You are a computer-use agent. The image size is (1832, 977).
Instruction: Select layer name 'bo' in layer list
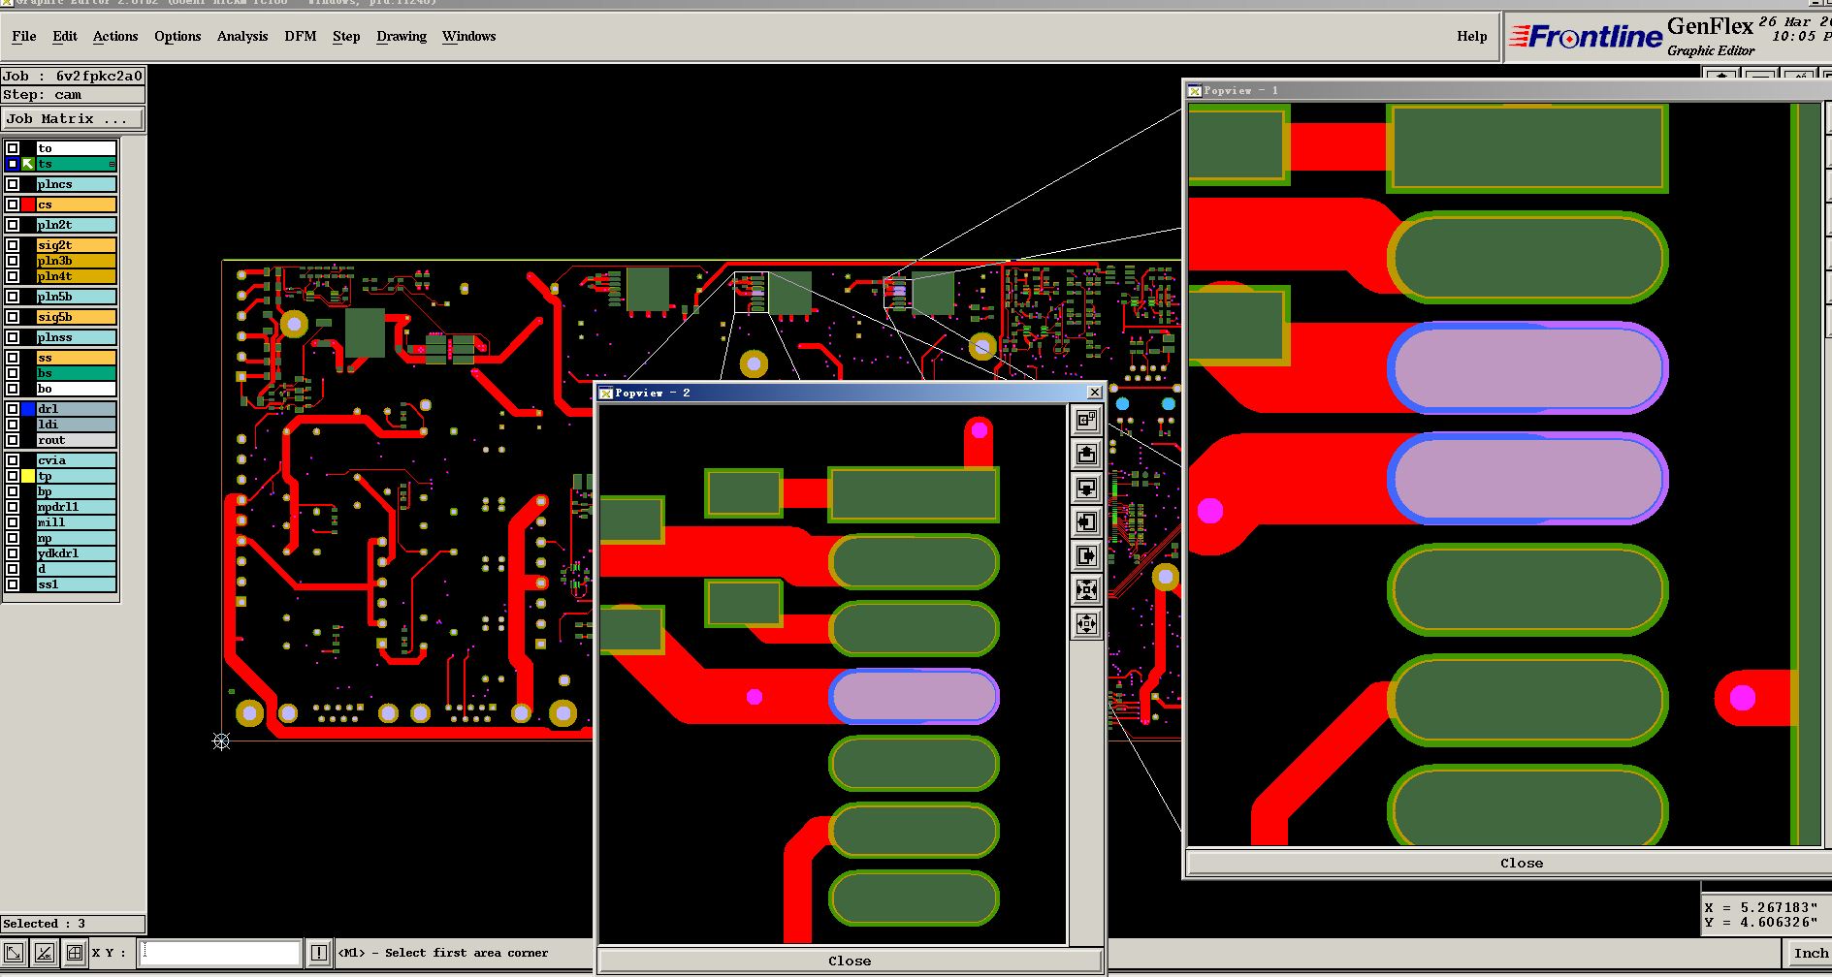pyautogui.click(x=77, y=389)
